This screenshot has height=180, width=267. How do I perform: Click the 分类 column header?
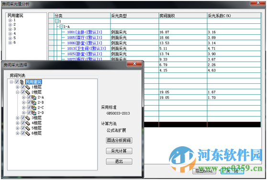[82, 16]
